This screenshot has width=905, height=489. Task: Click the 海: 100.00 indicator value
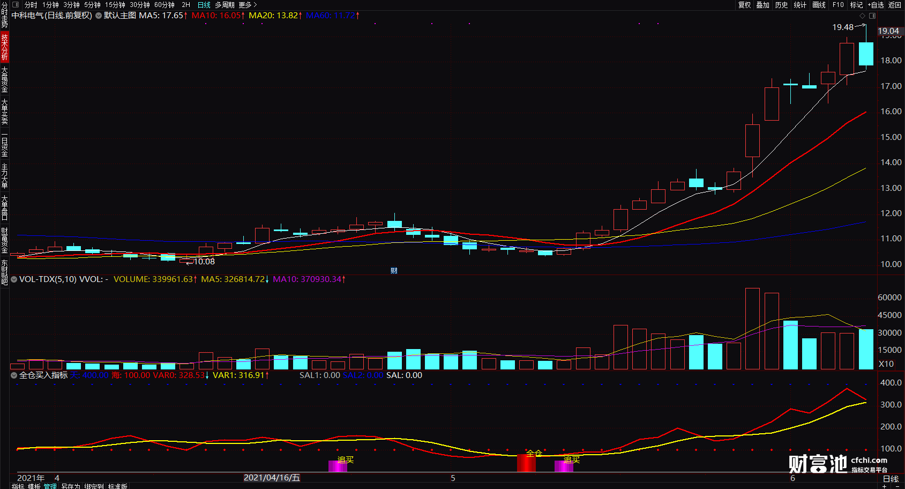[x=131, y=375]
